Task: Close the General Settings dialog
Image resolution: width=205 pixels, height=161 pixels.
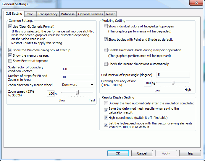Action: (x=194, y=4)
